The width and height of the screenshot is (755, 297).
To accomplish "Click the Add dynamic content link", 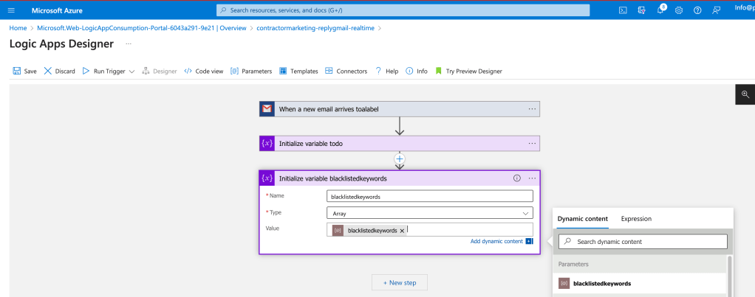I will tap(496, 241).
